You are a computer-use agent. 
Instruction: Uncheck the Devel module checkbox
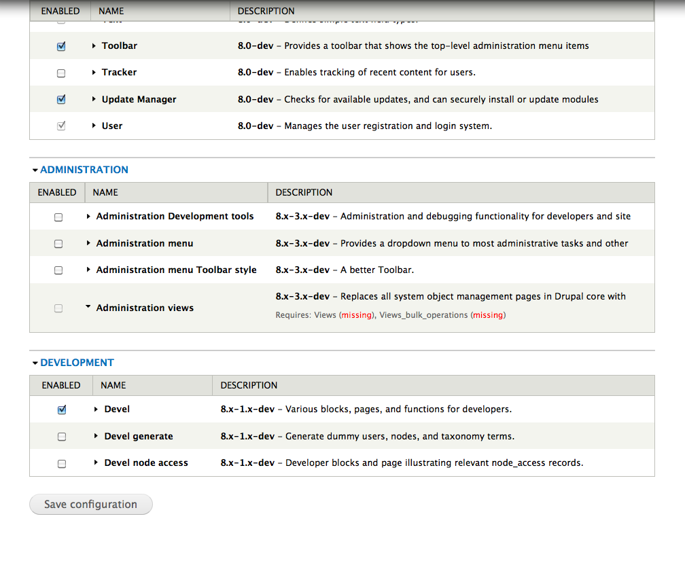pyautogui.click(x=62, y=410)
